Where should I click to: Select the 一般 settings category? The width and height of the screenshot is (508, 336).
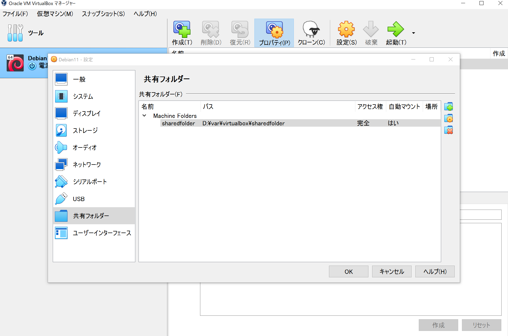94,79
